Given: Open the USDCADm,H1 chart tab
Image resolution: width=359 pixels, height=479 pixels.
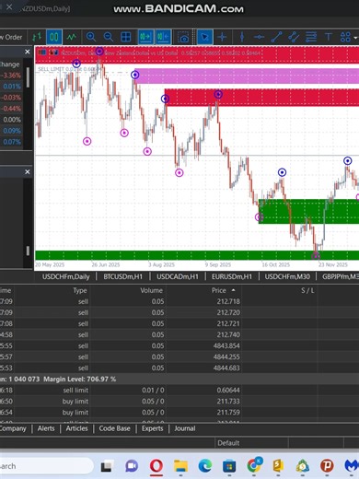Looking at the screenshot, I should point(178,276).
